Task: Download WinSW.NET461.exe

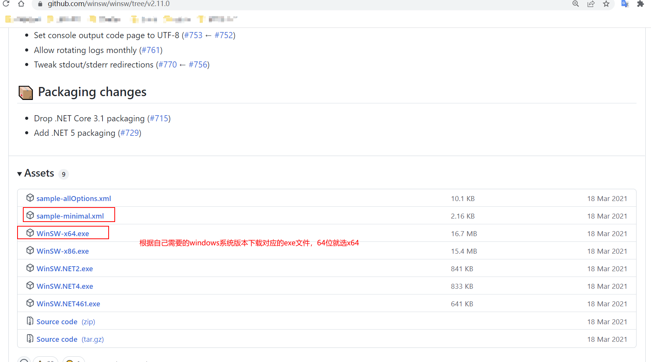Action: pyautogui.click(x=68, y=303)
